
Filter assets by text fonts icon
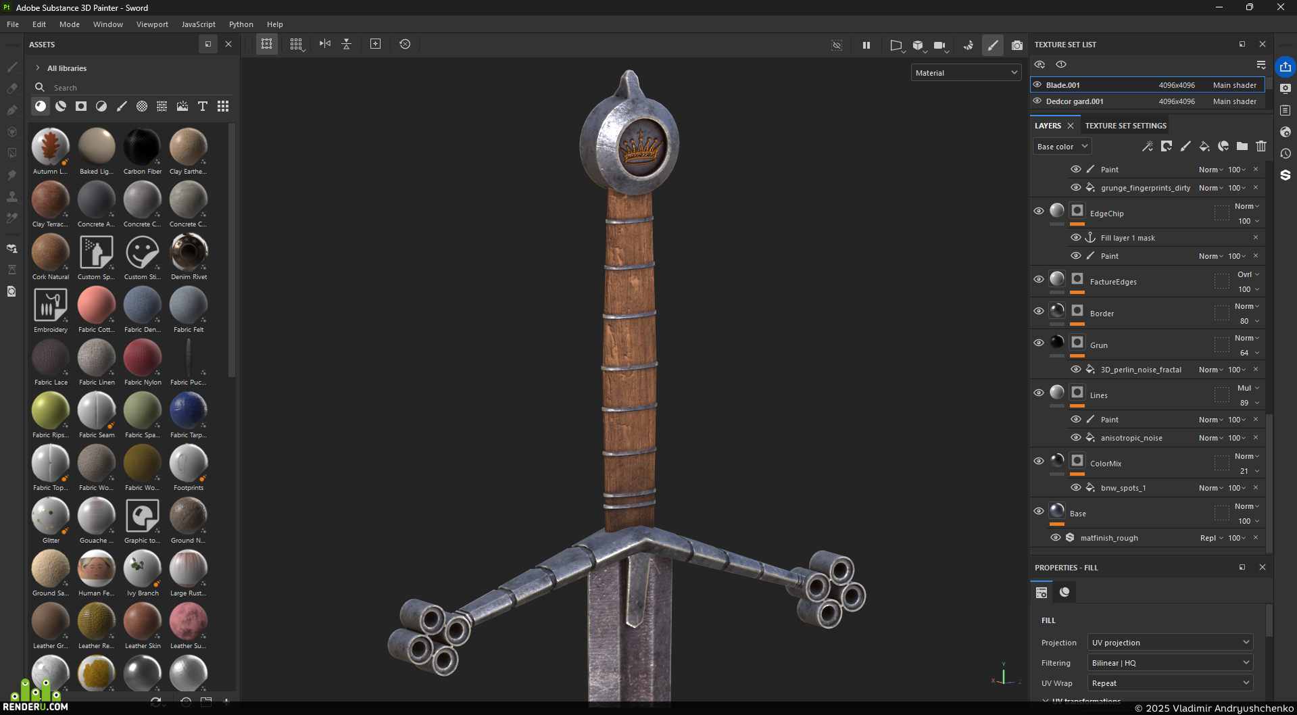pyautogui.click(x=202, y=106)
